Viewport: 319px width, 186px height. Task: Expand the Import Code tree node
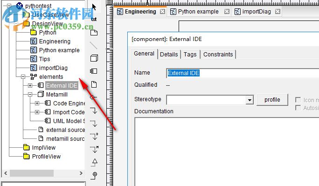click(x=37, y=112)
